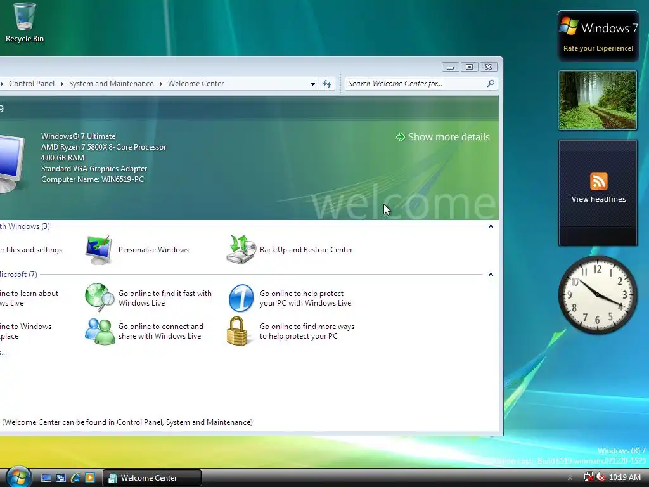Screen dimensions: 649x487
Task: Click the network status tray icon
Action: [588, 477]
